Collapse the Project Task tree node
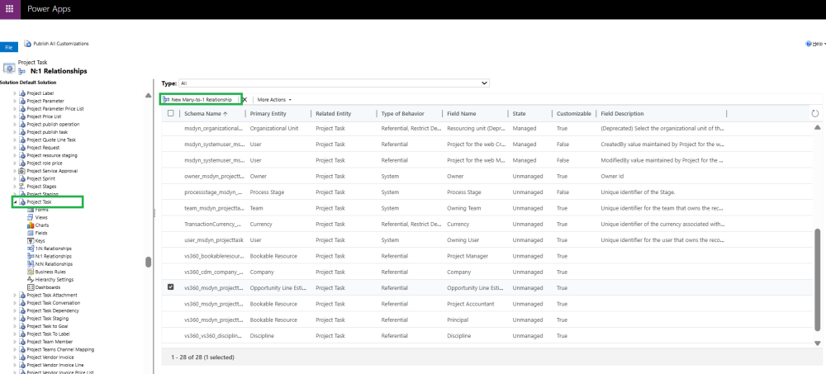Image resolution: width=826 pixels, height=374 pixels. [x=14, y=201]
